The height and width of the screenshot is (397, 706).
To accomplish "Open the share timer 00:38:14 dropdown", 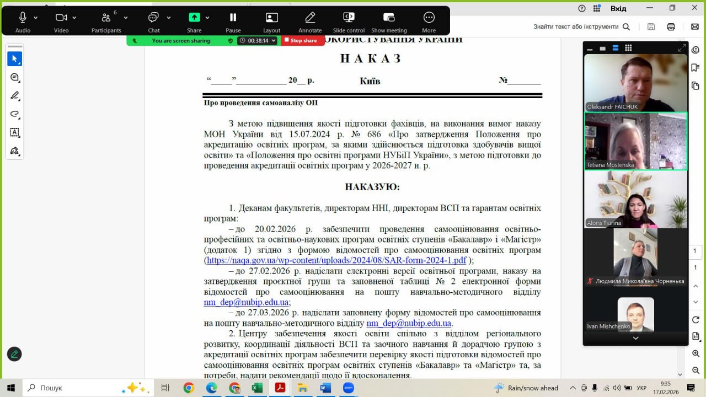I will tap(258, 41).
